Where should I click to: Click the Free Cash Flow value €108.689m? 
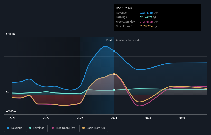point(146,22)
